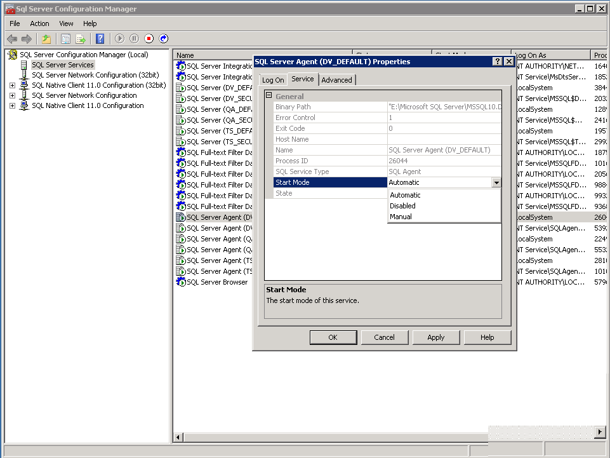Click the SQL Server (TS_DEF service icon
Screen dimensions: 610x458
coord(181,131)
